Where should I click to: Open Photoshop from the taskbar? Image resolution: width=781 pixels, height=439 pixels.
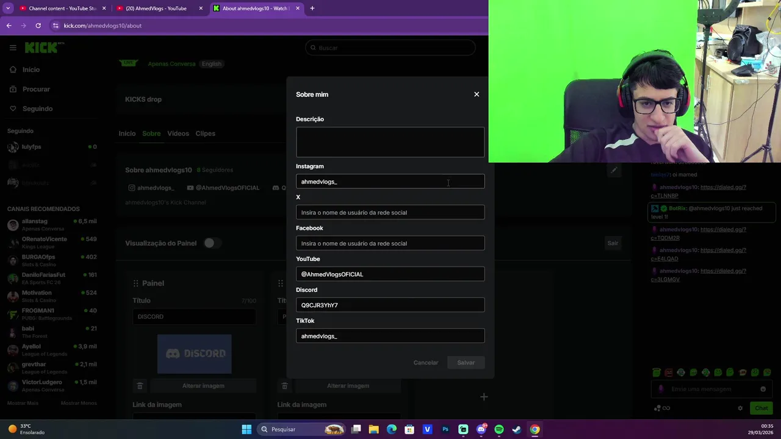tap(445, 429)
